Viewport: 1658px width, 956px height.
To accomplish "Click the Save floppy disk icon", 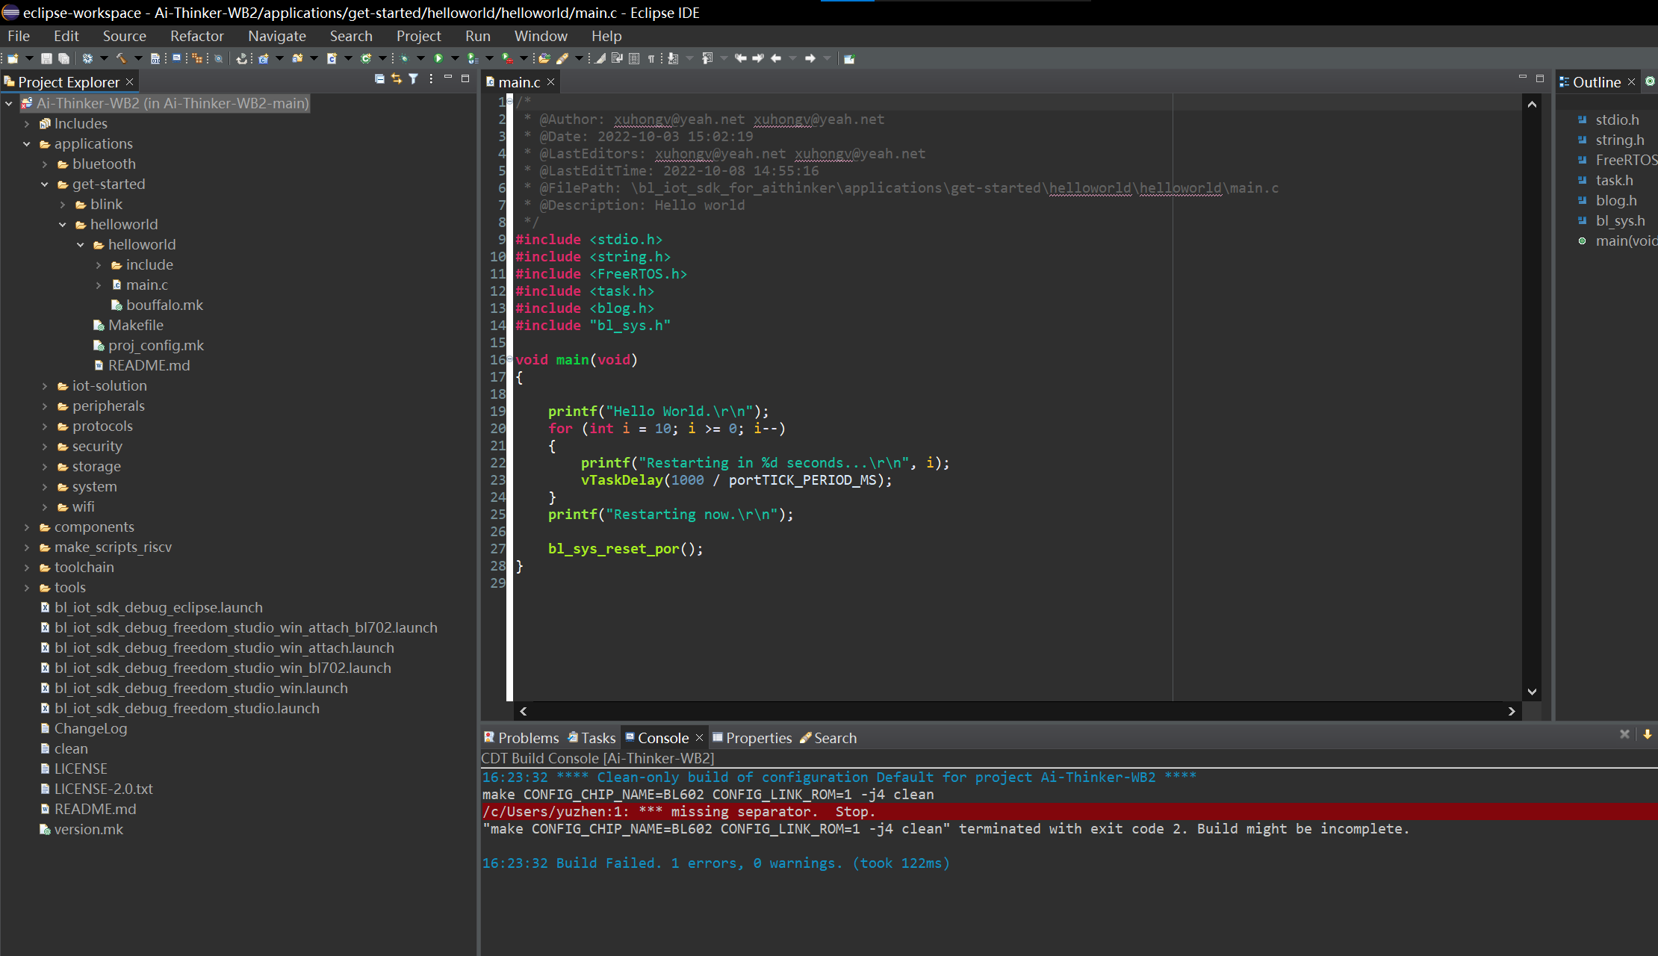I will click(x=46, y=58).
